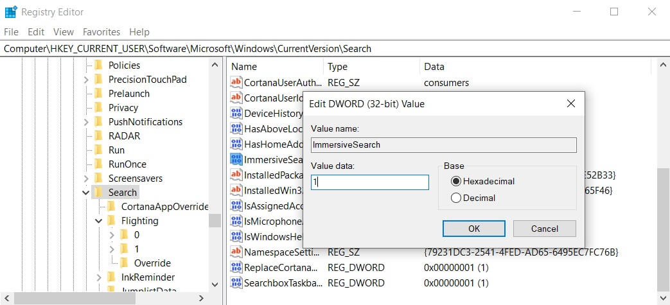Click the tree pane horizontal scroll left arrow
This screenshot has width=670, height=305.
[x=7, y=298]
